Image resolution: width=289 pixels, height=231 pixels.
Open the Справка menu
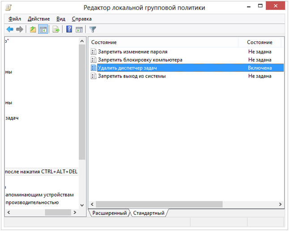coord(81,19)
